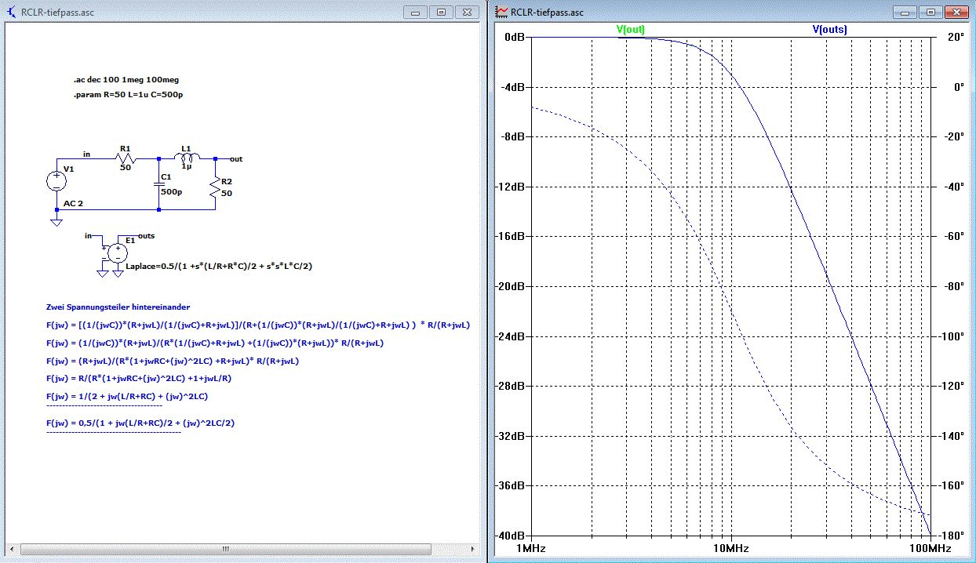Select inductor L1 symbol
The width and height of the screenshot is (976, 563).
tap(187, 157)
